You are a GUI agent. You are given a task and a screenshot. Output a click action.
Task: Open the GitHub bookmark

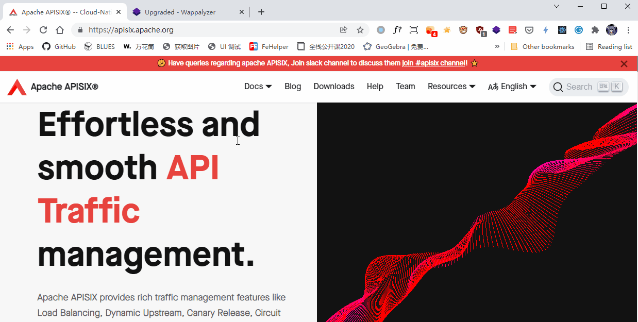click(59, 46)
